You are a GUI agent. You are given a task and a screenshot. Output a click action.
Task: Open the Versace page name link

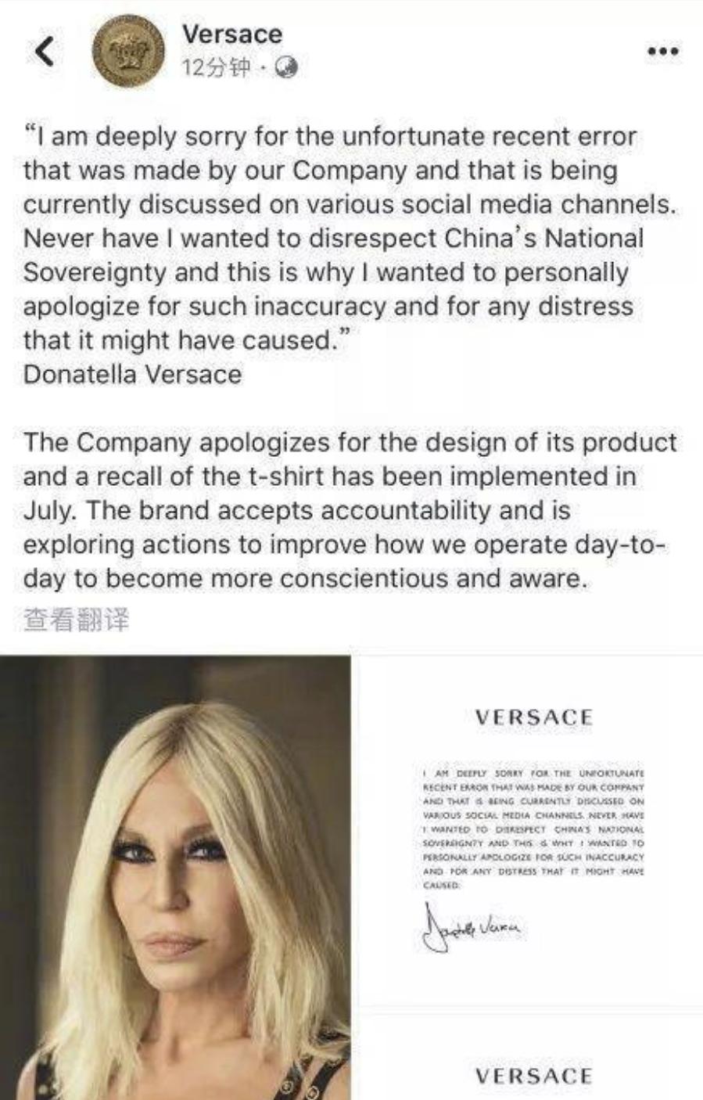tap(231, 34)
